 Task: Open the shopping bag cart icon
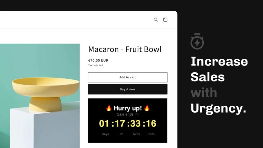(165, 20)
